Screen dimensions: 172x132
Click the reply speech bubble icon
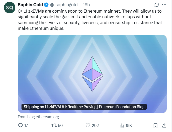pyautogui.click(x=21, y=125)
